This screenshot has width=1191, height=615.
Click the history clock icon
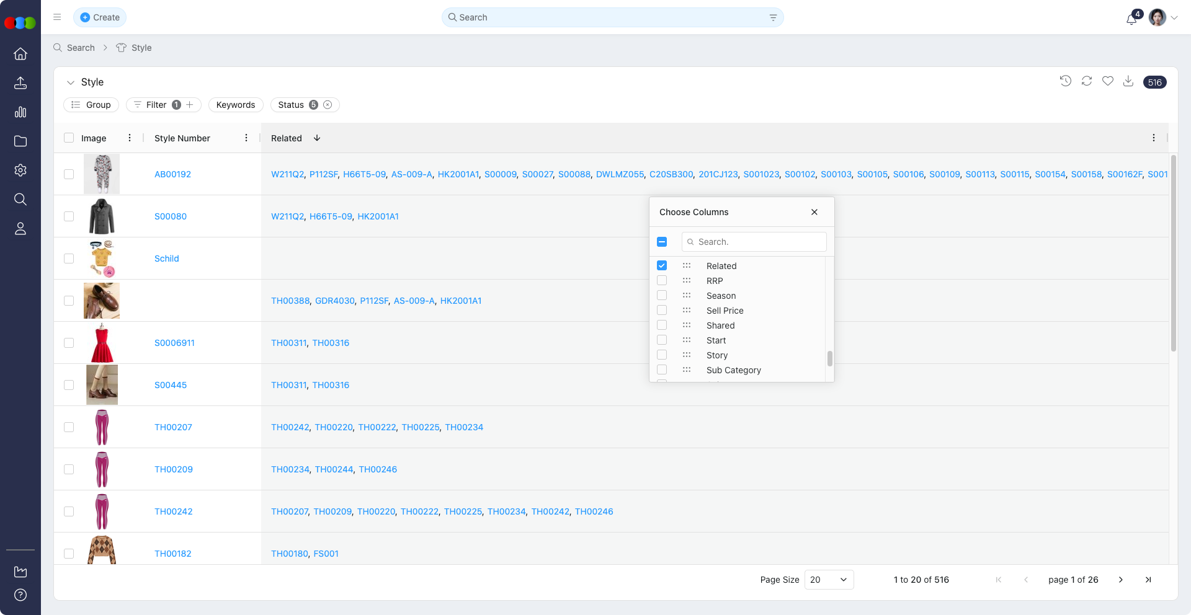(x=1066, y=81)
